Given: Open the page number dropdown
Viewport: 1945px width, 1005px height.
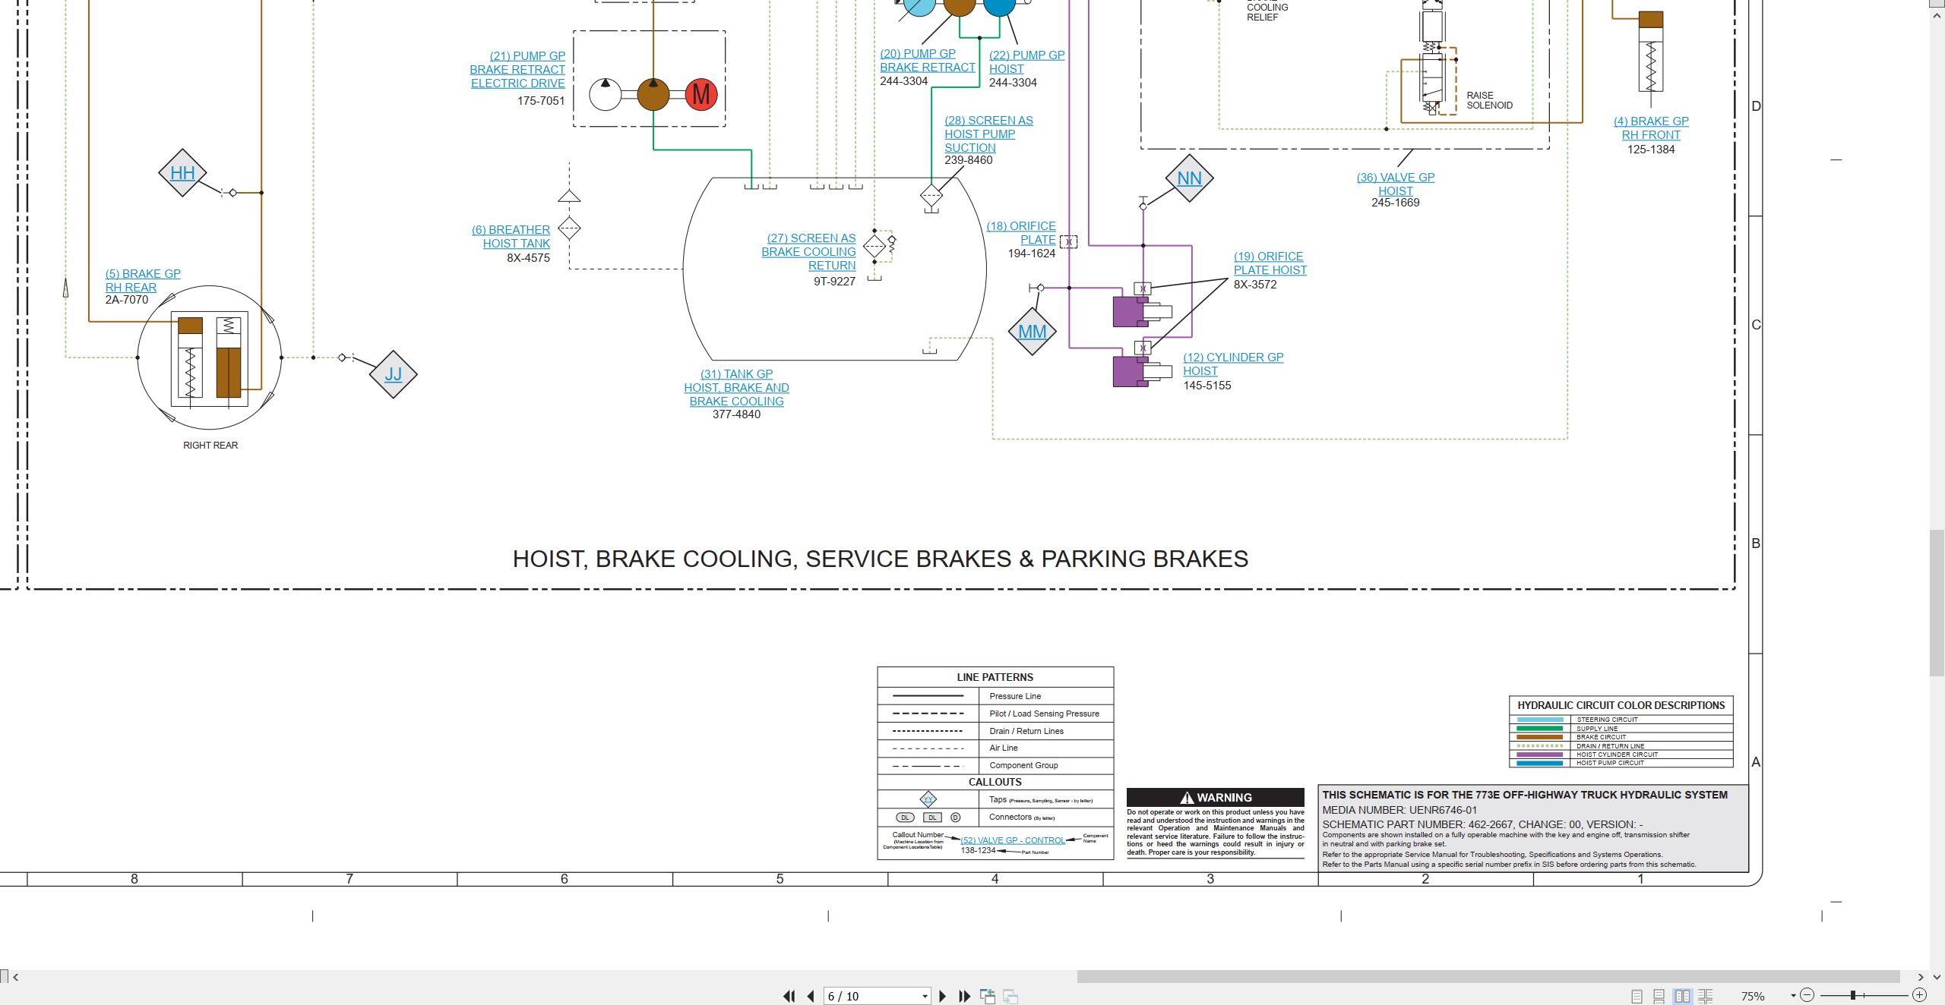Looking at the screenshot, I should click(x=925, y=996).
